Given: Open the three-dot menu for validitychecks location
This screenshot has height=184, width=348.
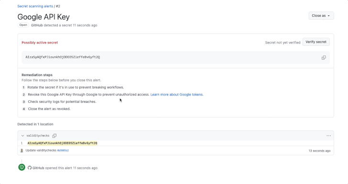Looking at the screenshot, I should click(328, 136).
